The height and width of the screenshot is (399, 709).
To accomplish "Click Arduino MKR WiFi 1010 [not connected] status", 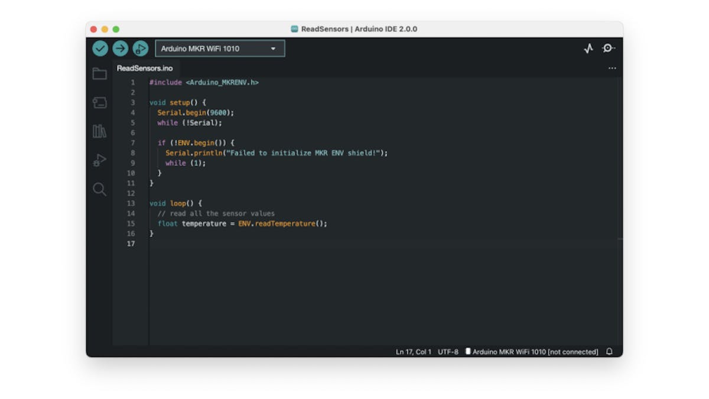I will [532, 352].
